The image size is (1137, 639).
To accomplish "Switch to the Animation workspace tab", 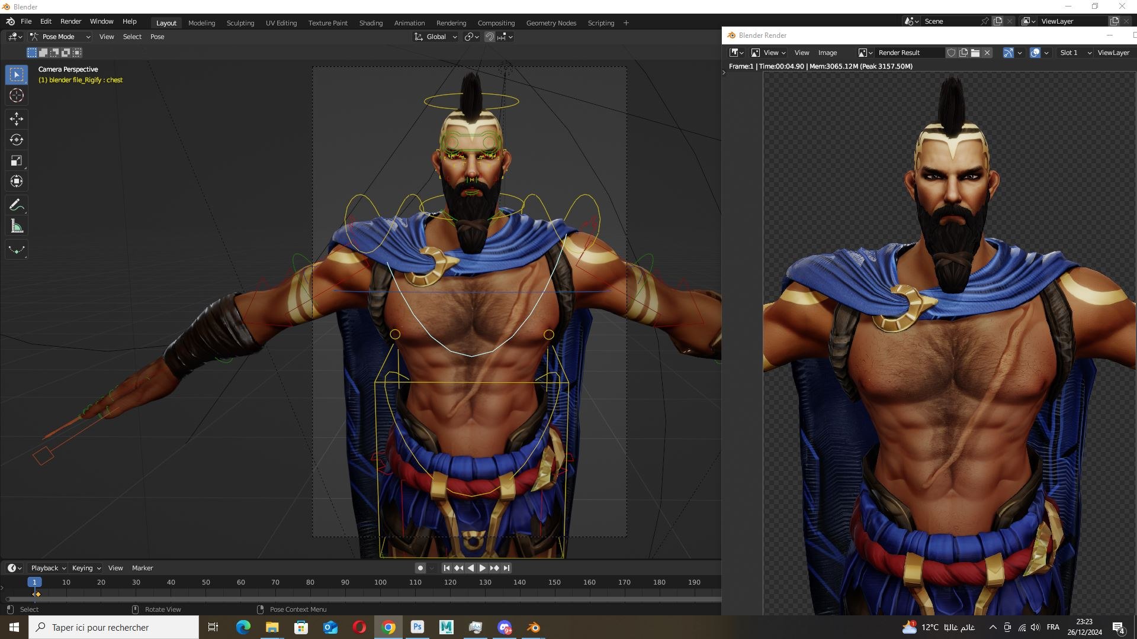I will [409, 23].
